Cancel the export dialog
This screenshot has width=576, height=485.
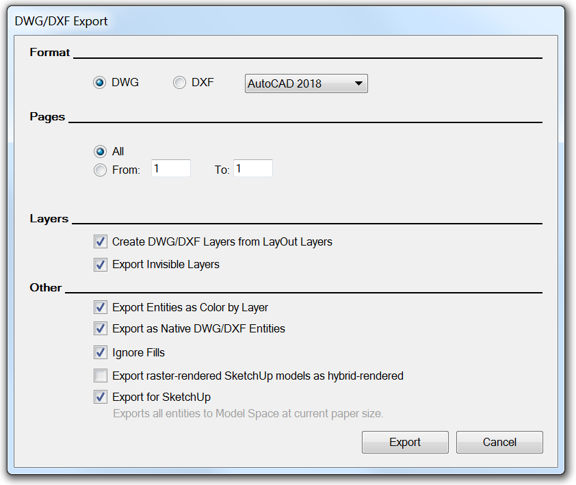(499, 443)
